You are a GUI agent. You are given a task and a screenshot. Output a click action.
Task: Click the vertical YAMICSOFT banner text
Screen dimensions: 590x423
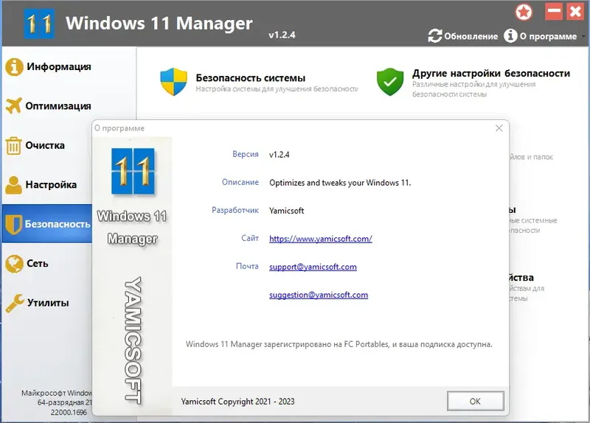tap(133, 340)
